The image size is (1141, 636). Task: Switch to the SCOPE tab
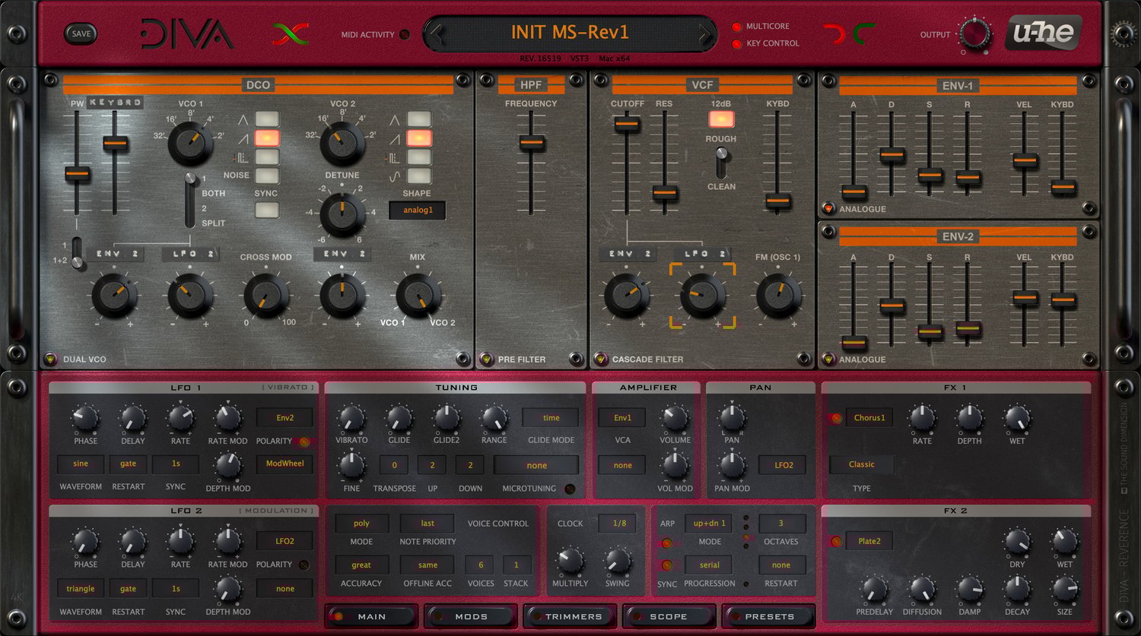(669, 616)
